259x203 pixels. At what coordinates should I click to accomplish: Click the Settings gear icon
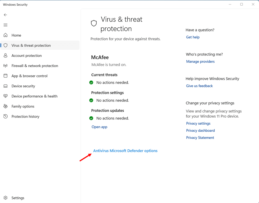(x=5, y=198)
